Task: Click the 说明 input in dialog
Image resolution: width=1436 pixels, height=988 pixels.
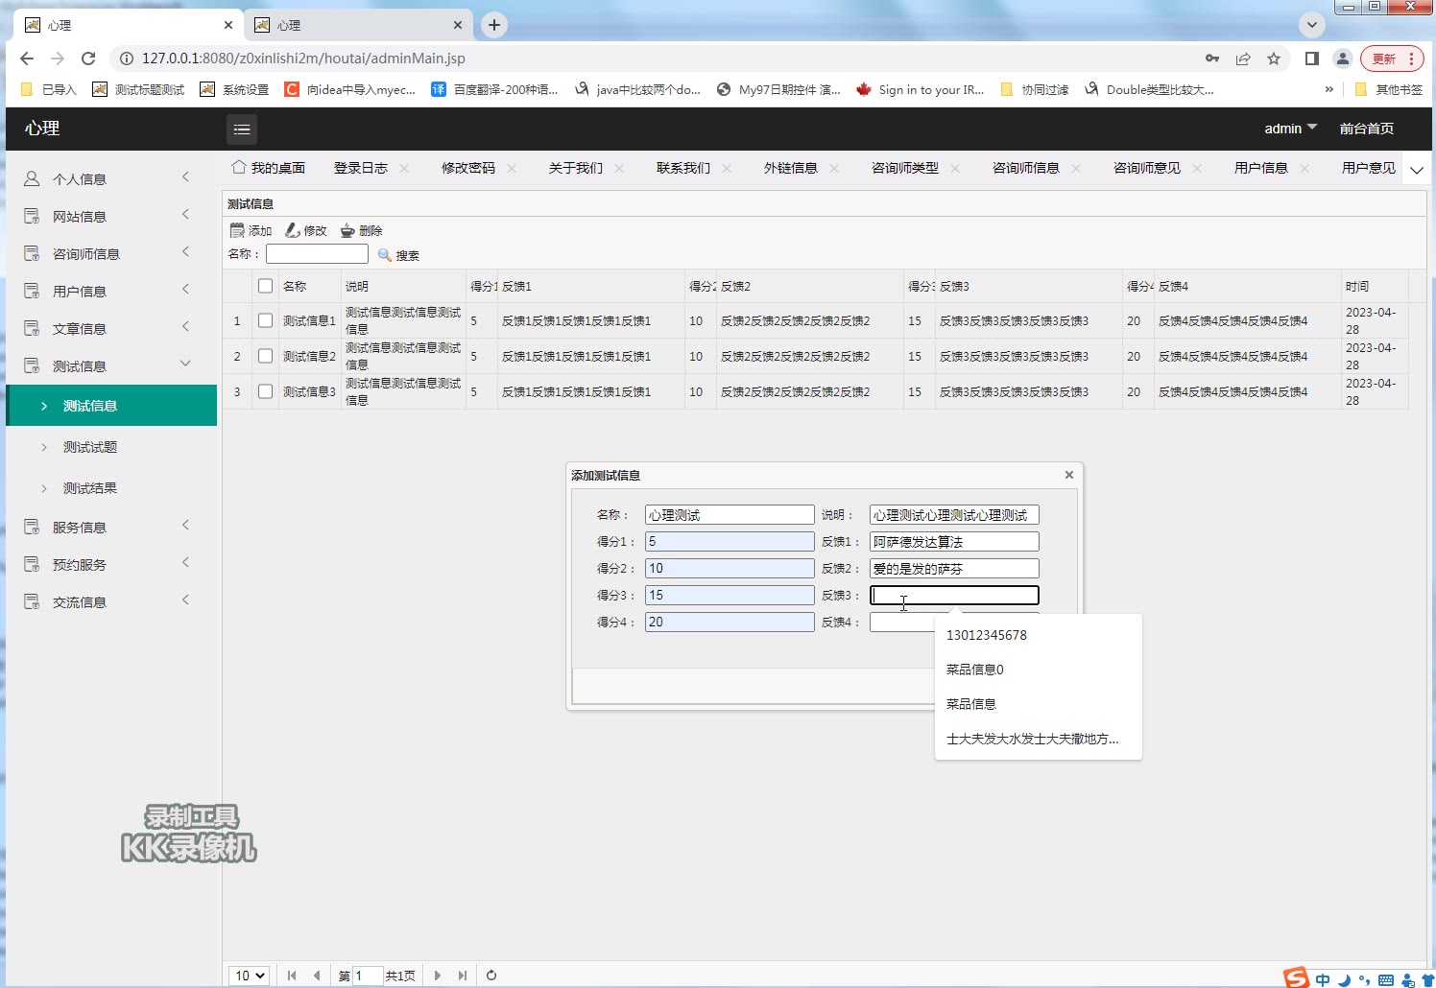Action: (x=954, y=515)
